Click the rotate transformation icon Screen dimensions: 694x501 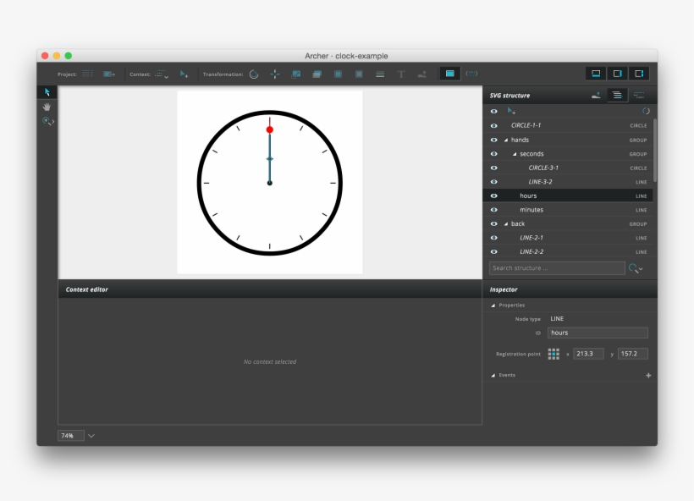pos(254,74)
